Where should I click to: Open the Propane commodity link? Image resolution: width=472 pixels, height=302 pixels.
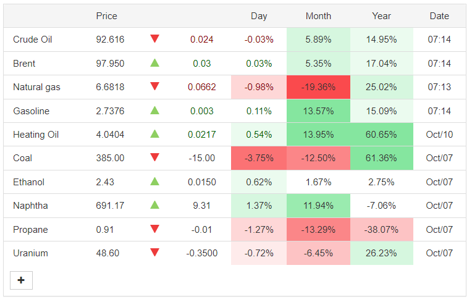pos(30,230)
